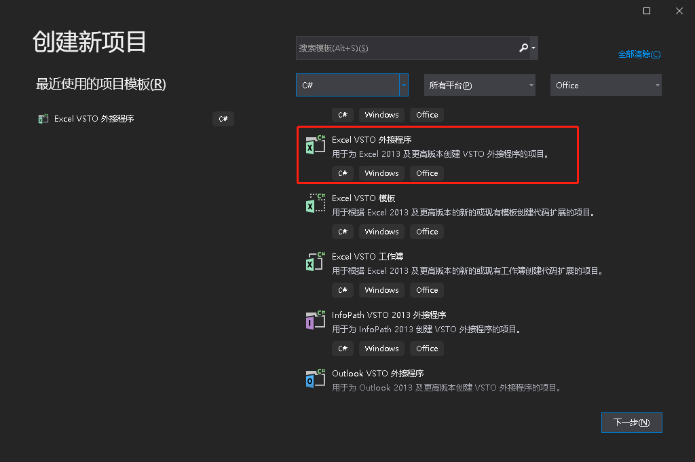Click the Excel VSTO 模板 description text

coord(464,213)
